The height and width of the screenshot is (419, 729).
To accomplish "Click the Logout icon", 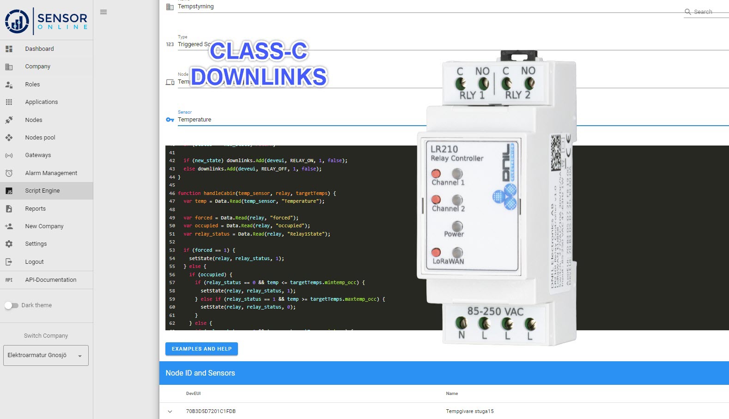I will point(9,262).
